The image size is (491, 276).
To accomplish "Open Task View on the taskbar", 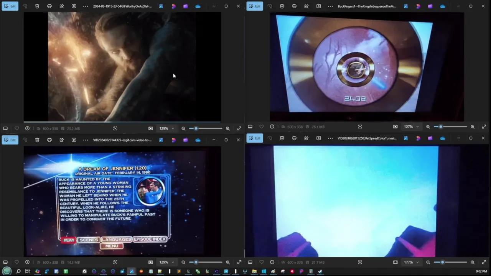I will point(28,271).
